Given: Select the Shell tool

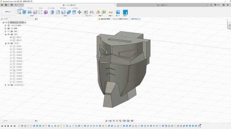Looking at the screenshot, I should [63, 12].
